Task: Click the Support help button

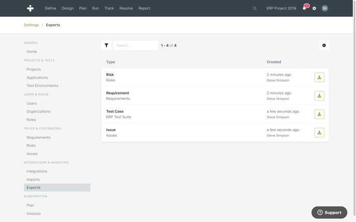Action: [x=329, y=213]
